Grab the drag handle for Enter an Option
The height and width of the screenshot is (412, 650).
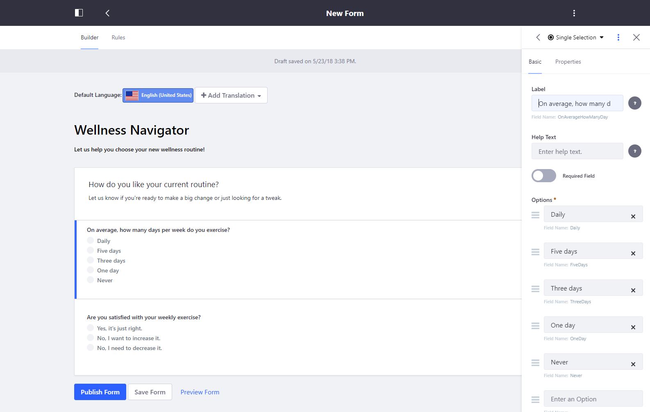click(535, 400)
